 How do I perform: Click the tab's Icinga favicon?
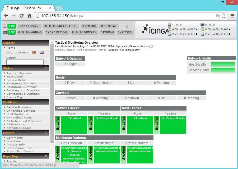tap(8, 8)
